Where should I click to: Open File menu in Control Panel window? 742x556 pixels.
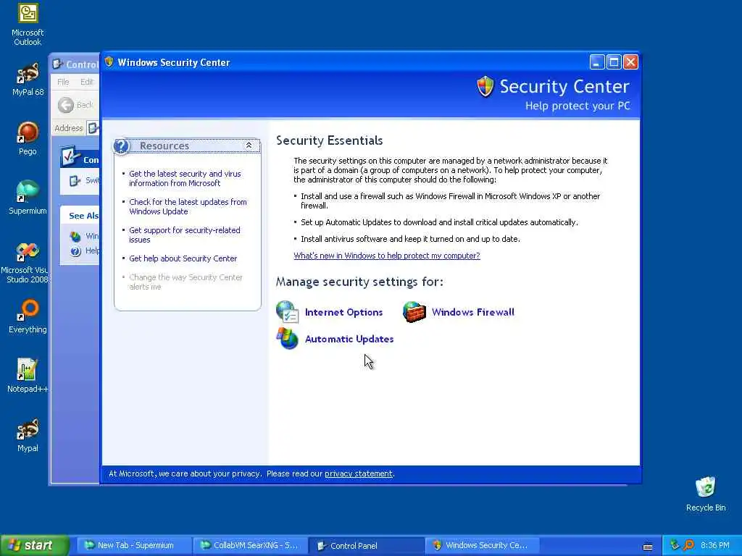pyautogui.click(x=63, y=82)
